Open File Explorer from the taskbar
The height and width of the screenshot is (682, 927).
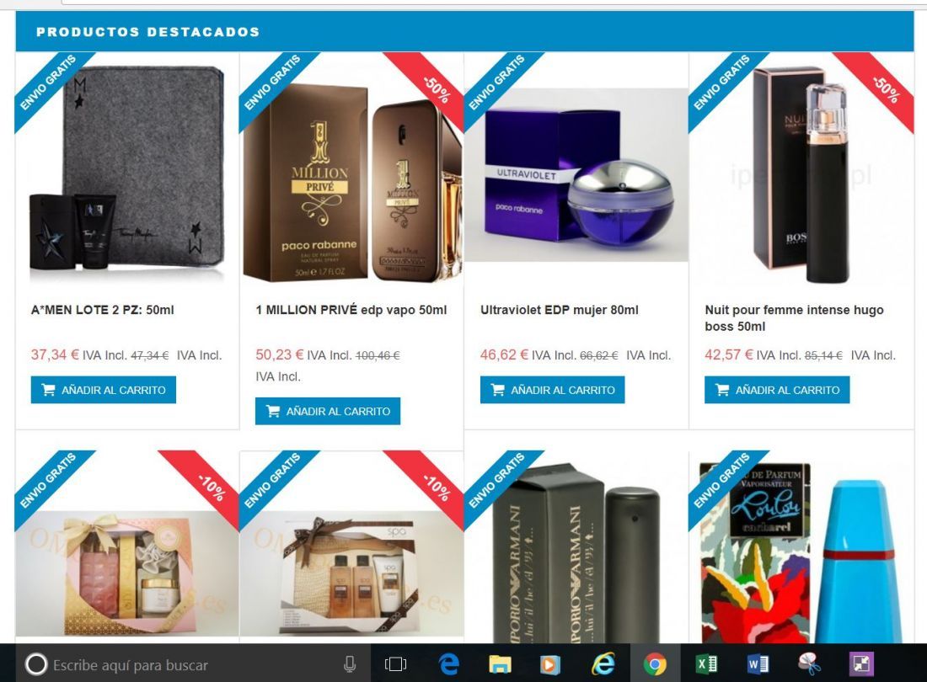click(x=500, y=664)
